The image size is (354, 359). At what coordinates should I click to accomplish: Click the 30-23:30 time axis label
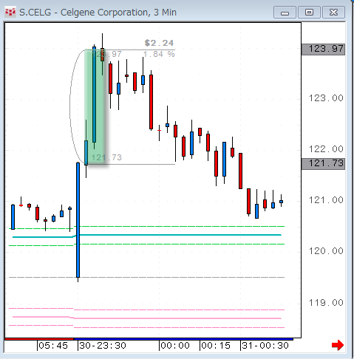103,346
